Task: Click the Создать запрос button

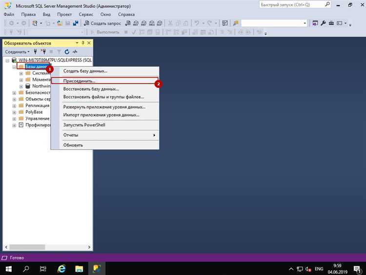Action: pyautogui.click(x=103, y=23)
